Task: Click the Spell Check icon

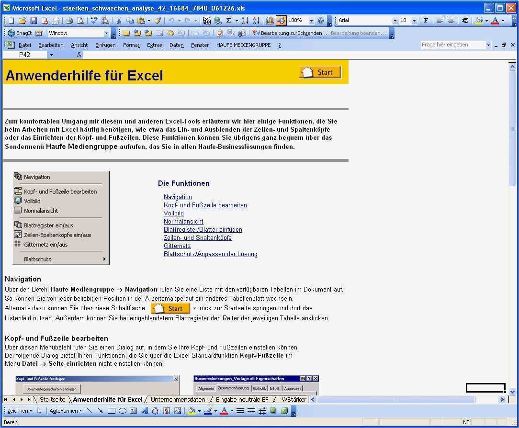Action: coord(93,20)
